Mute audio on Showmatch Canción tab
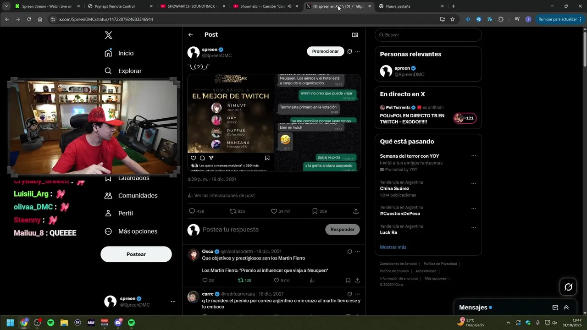This screenshot has width=587, height=330. pyautogui.click(x=289, y=6)
